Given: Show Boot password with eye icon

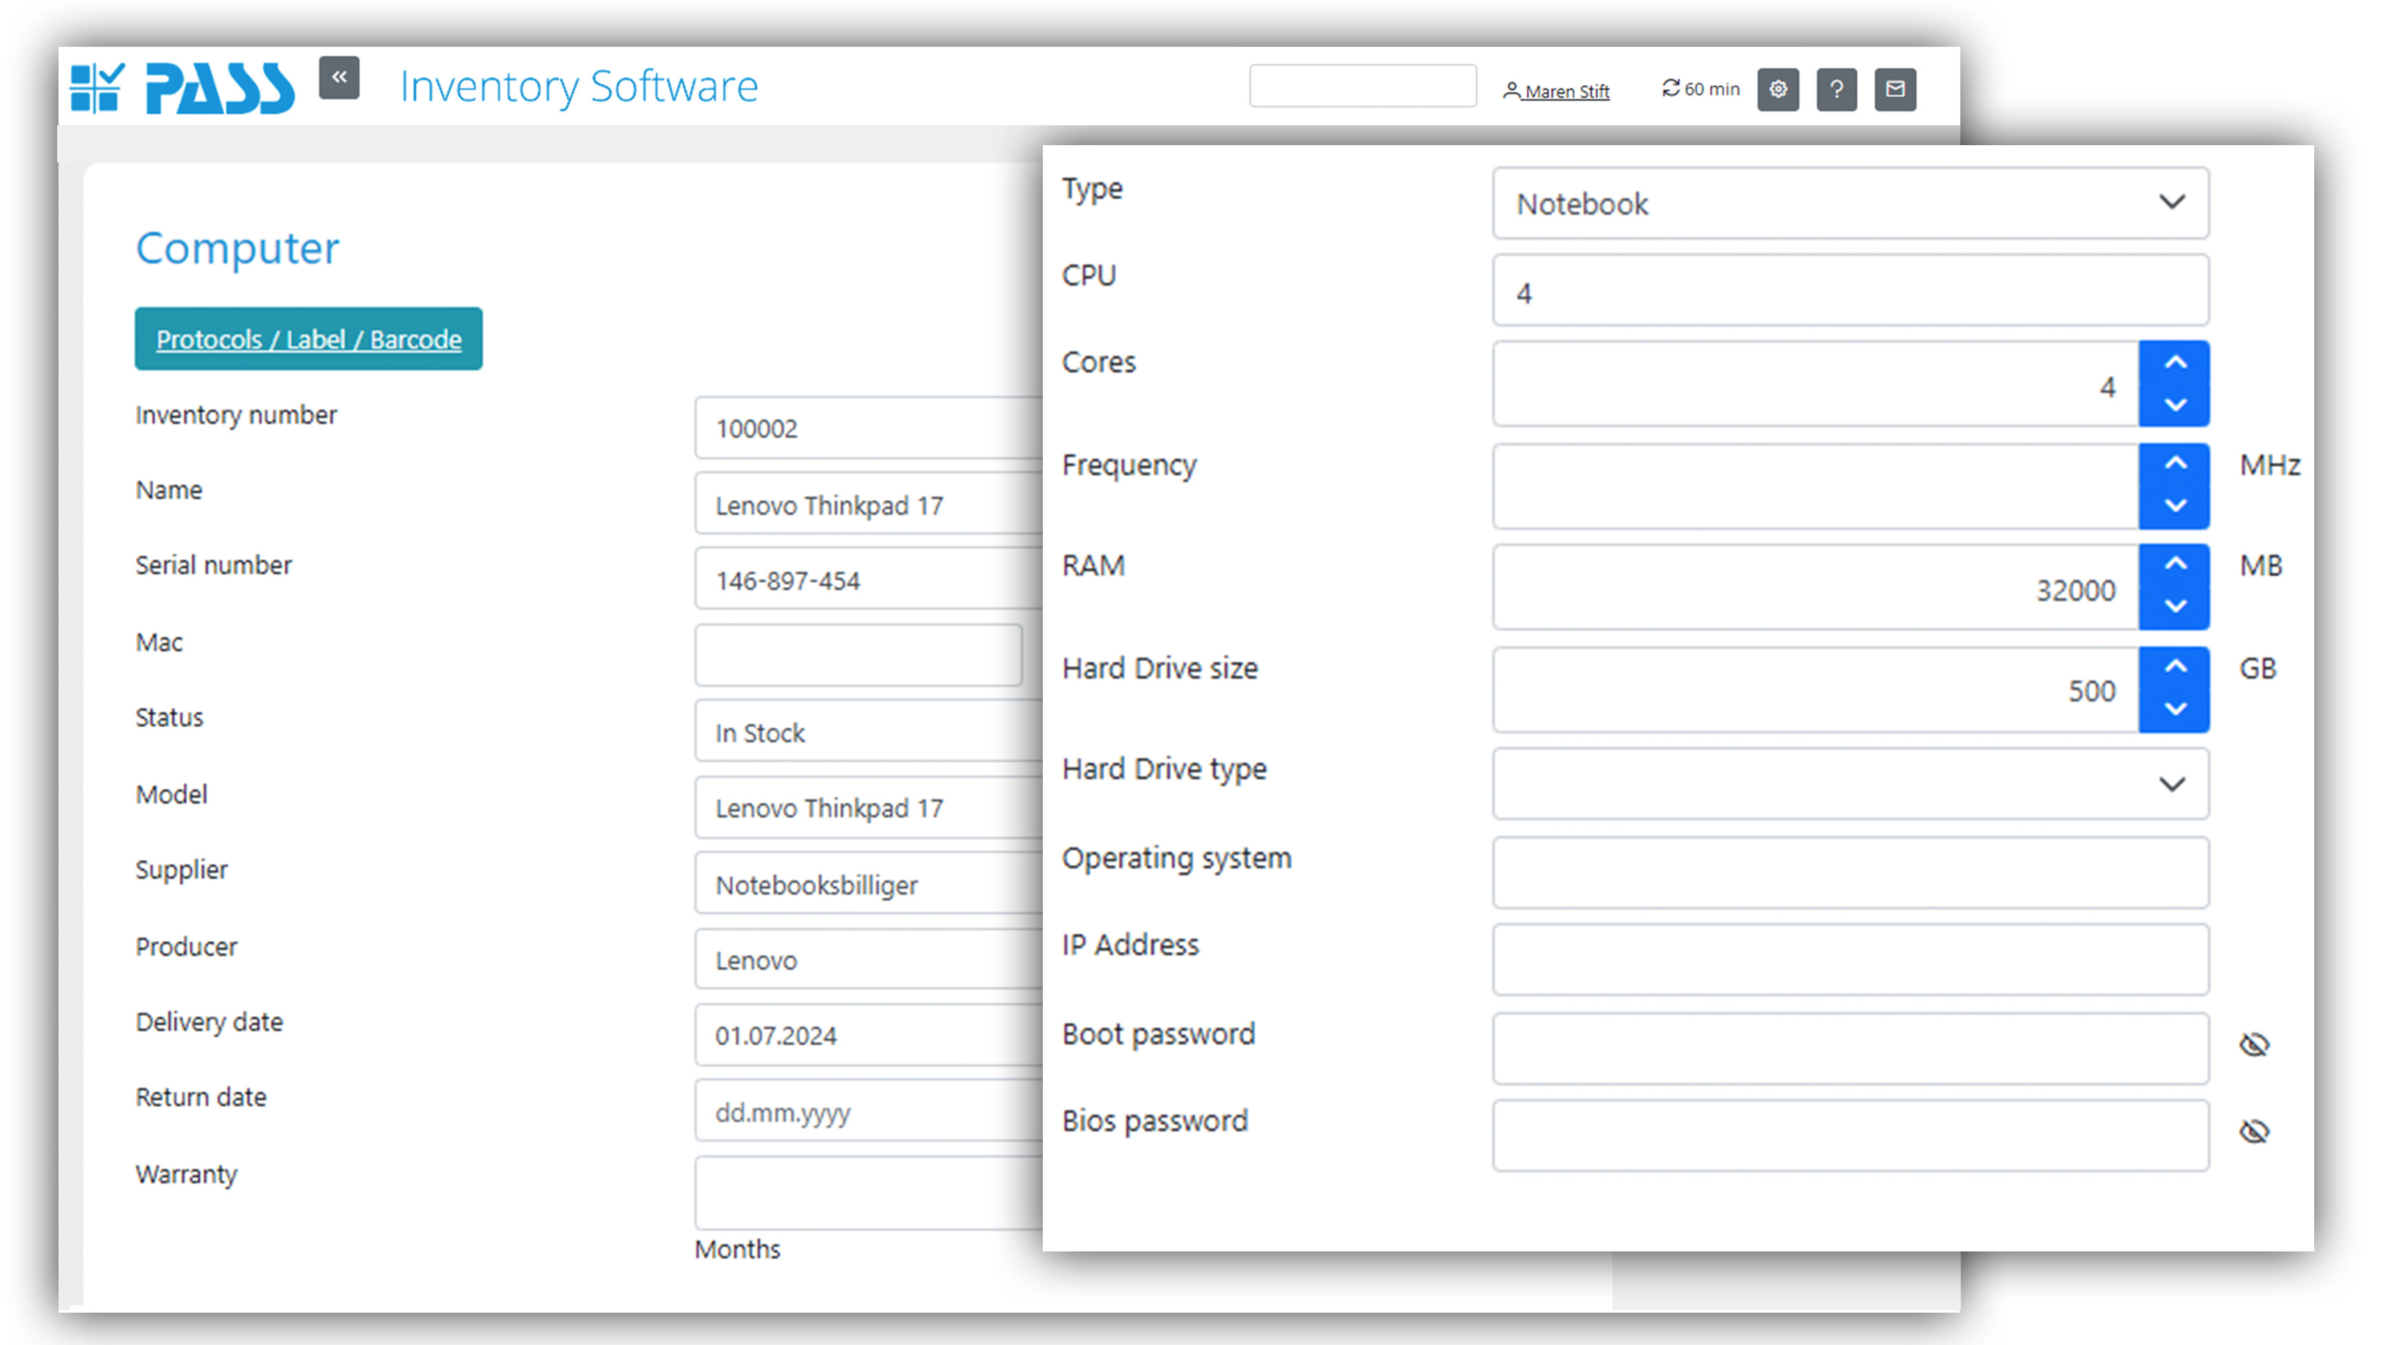Looking at the screenshot, I should point(2254,1044).
